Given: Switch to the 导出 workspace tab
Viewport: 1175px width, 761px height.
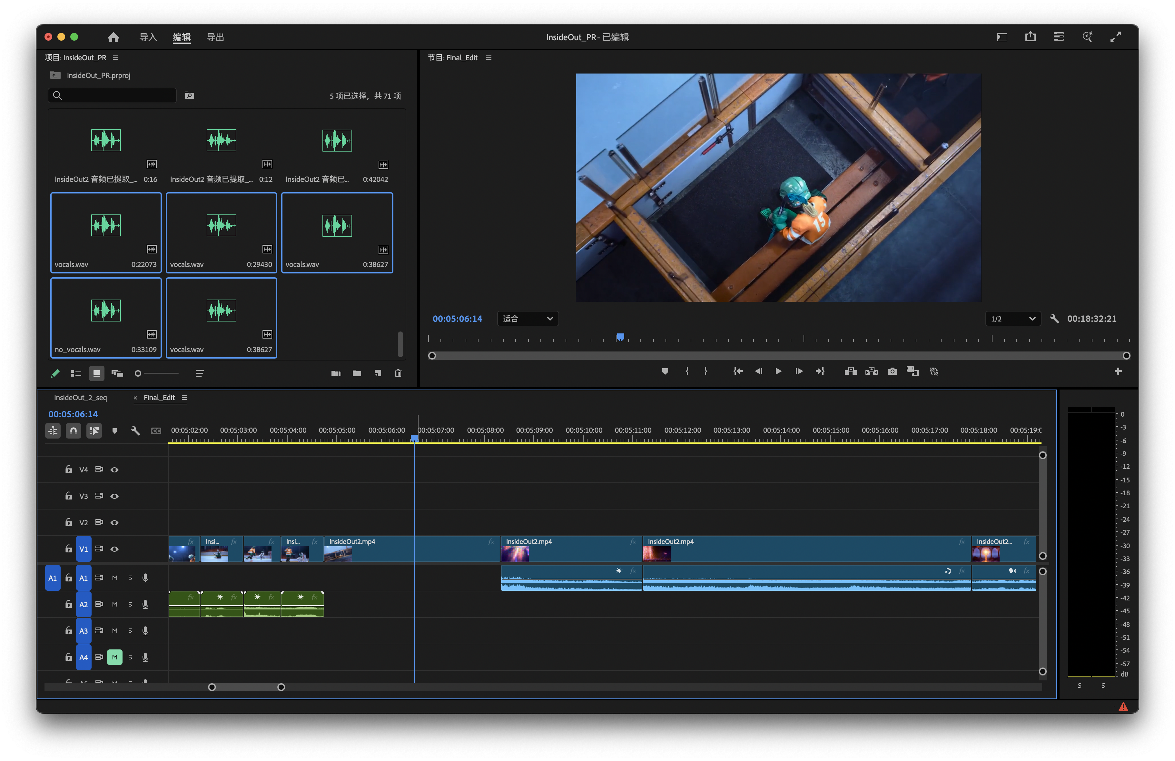Looking at the screenshot, I should click(x=215, y=37).
